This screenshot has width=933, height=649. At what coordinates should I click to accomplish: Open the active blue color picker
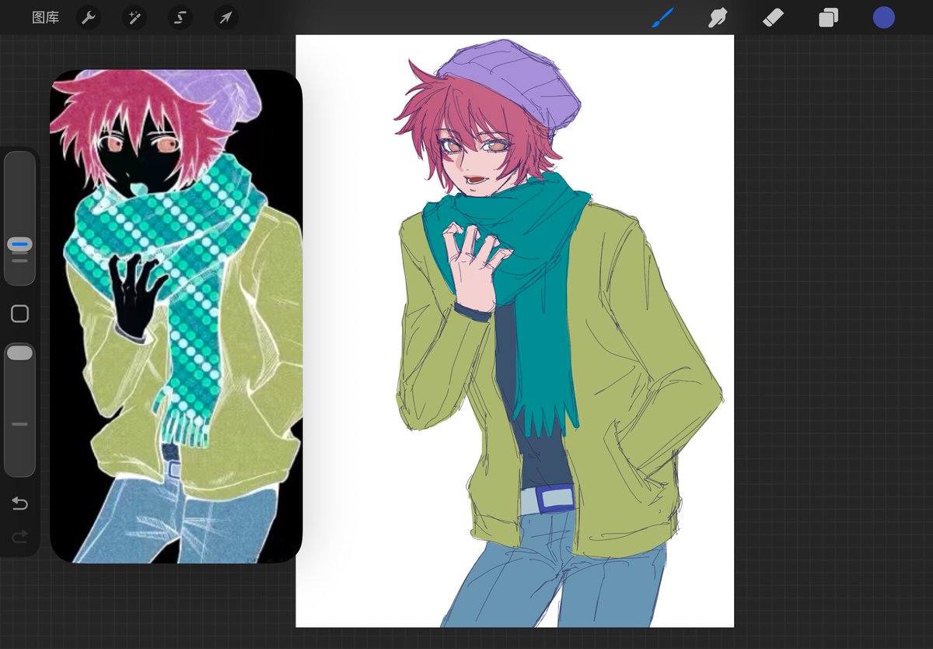[x=883, y=17]
